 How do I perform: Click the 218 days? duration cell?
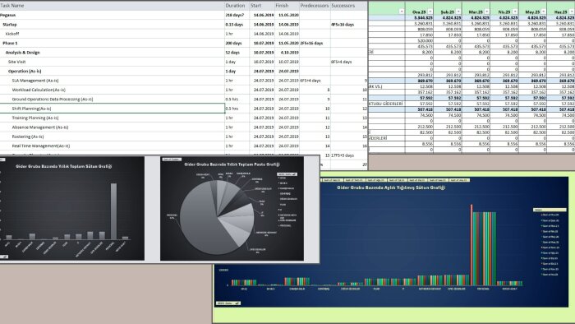pos(237,15)
